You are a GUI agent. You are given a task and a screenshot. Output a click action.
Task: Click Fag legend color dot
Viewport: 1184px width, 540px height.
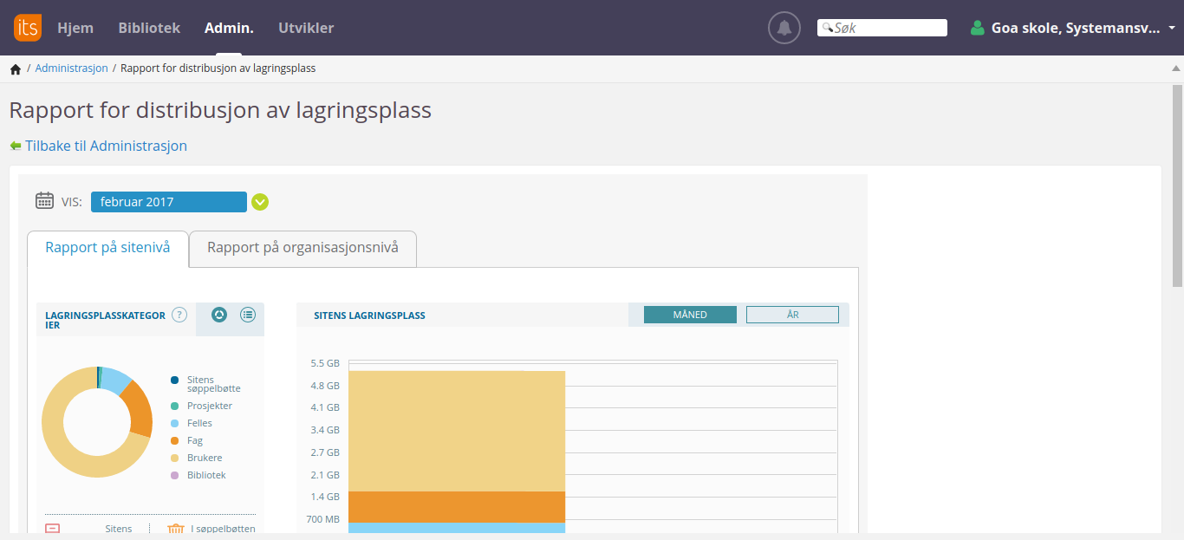pos(175,440)
